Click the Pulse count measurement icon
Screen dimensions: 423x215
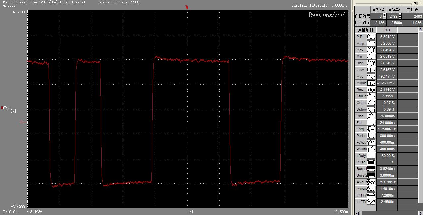click(x=371, y=162)
